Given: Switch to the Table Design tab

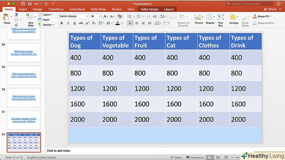Looking at the screenshot, I should [x=149, y=9].
